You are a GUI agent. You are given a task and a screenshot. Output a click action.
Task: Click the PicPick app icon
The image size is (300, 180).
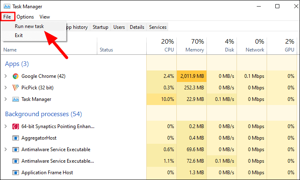tap(16, 88)
